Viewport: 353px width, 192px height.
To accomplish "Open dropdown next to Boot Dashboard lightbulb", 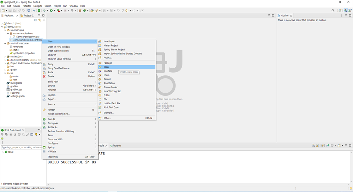I will 40,135.
